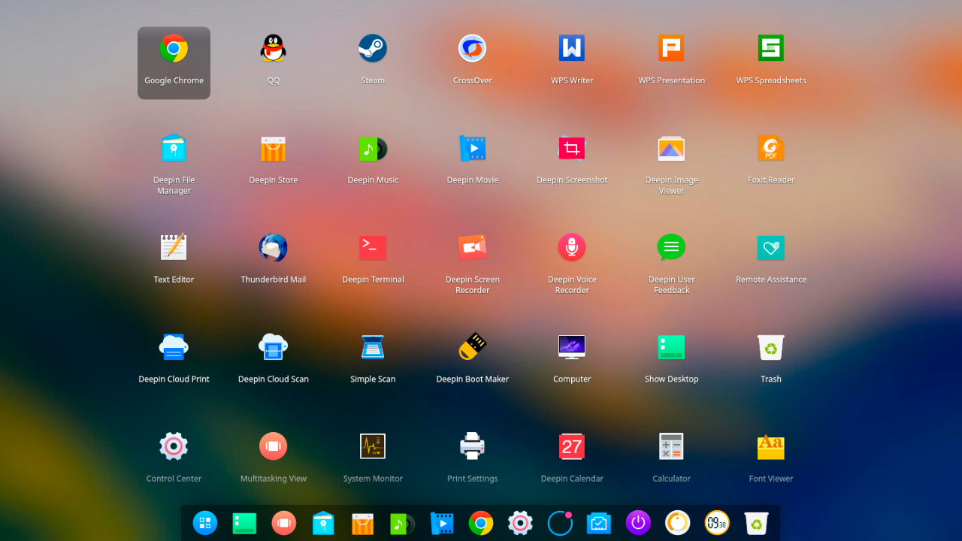The width and height of the screenshot is (962, 541).
Task: Launch Foxit Reader
Action: click(771, 148)
